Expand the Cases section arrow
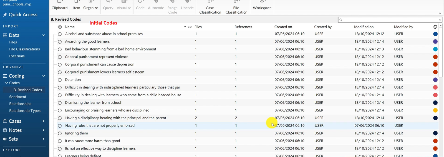Viewport: 444px width, 157px height. click(x=43, y=121)
